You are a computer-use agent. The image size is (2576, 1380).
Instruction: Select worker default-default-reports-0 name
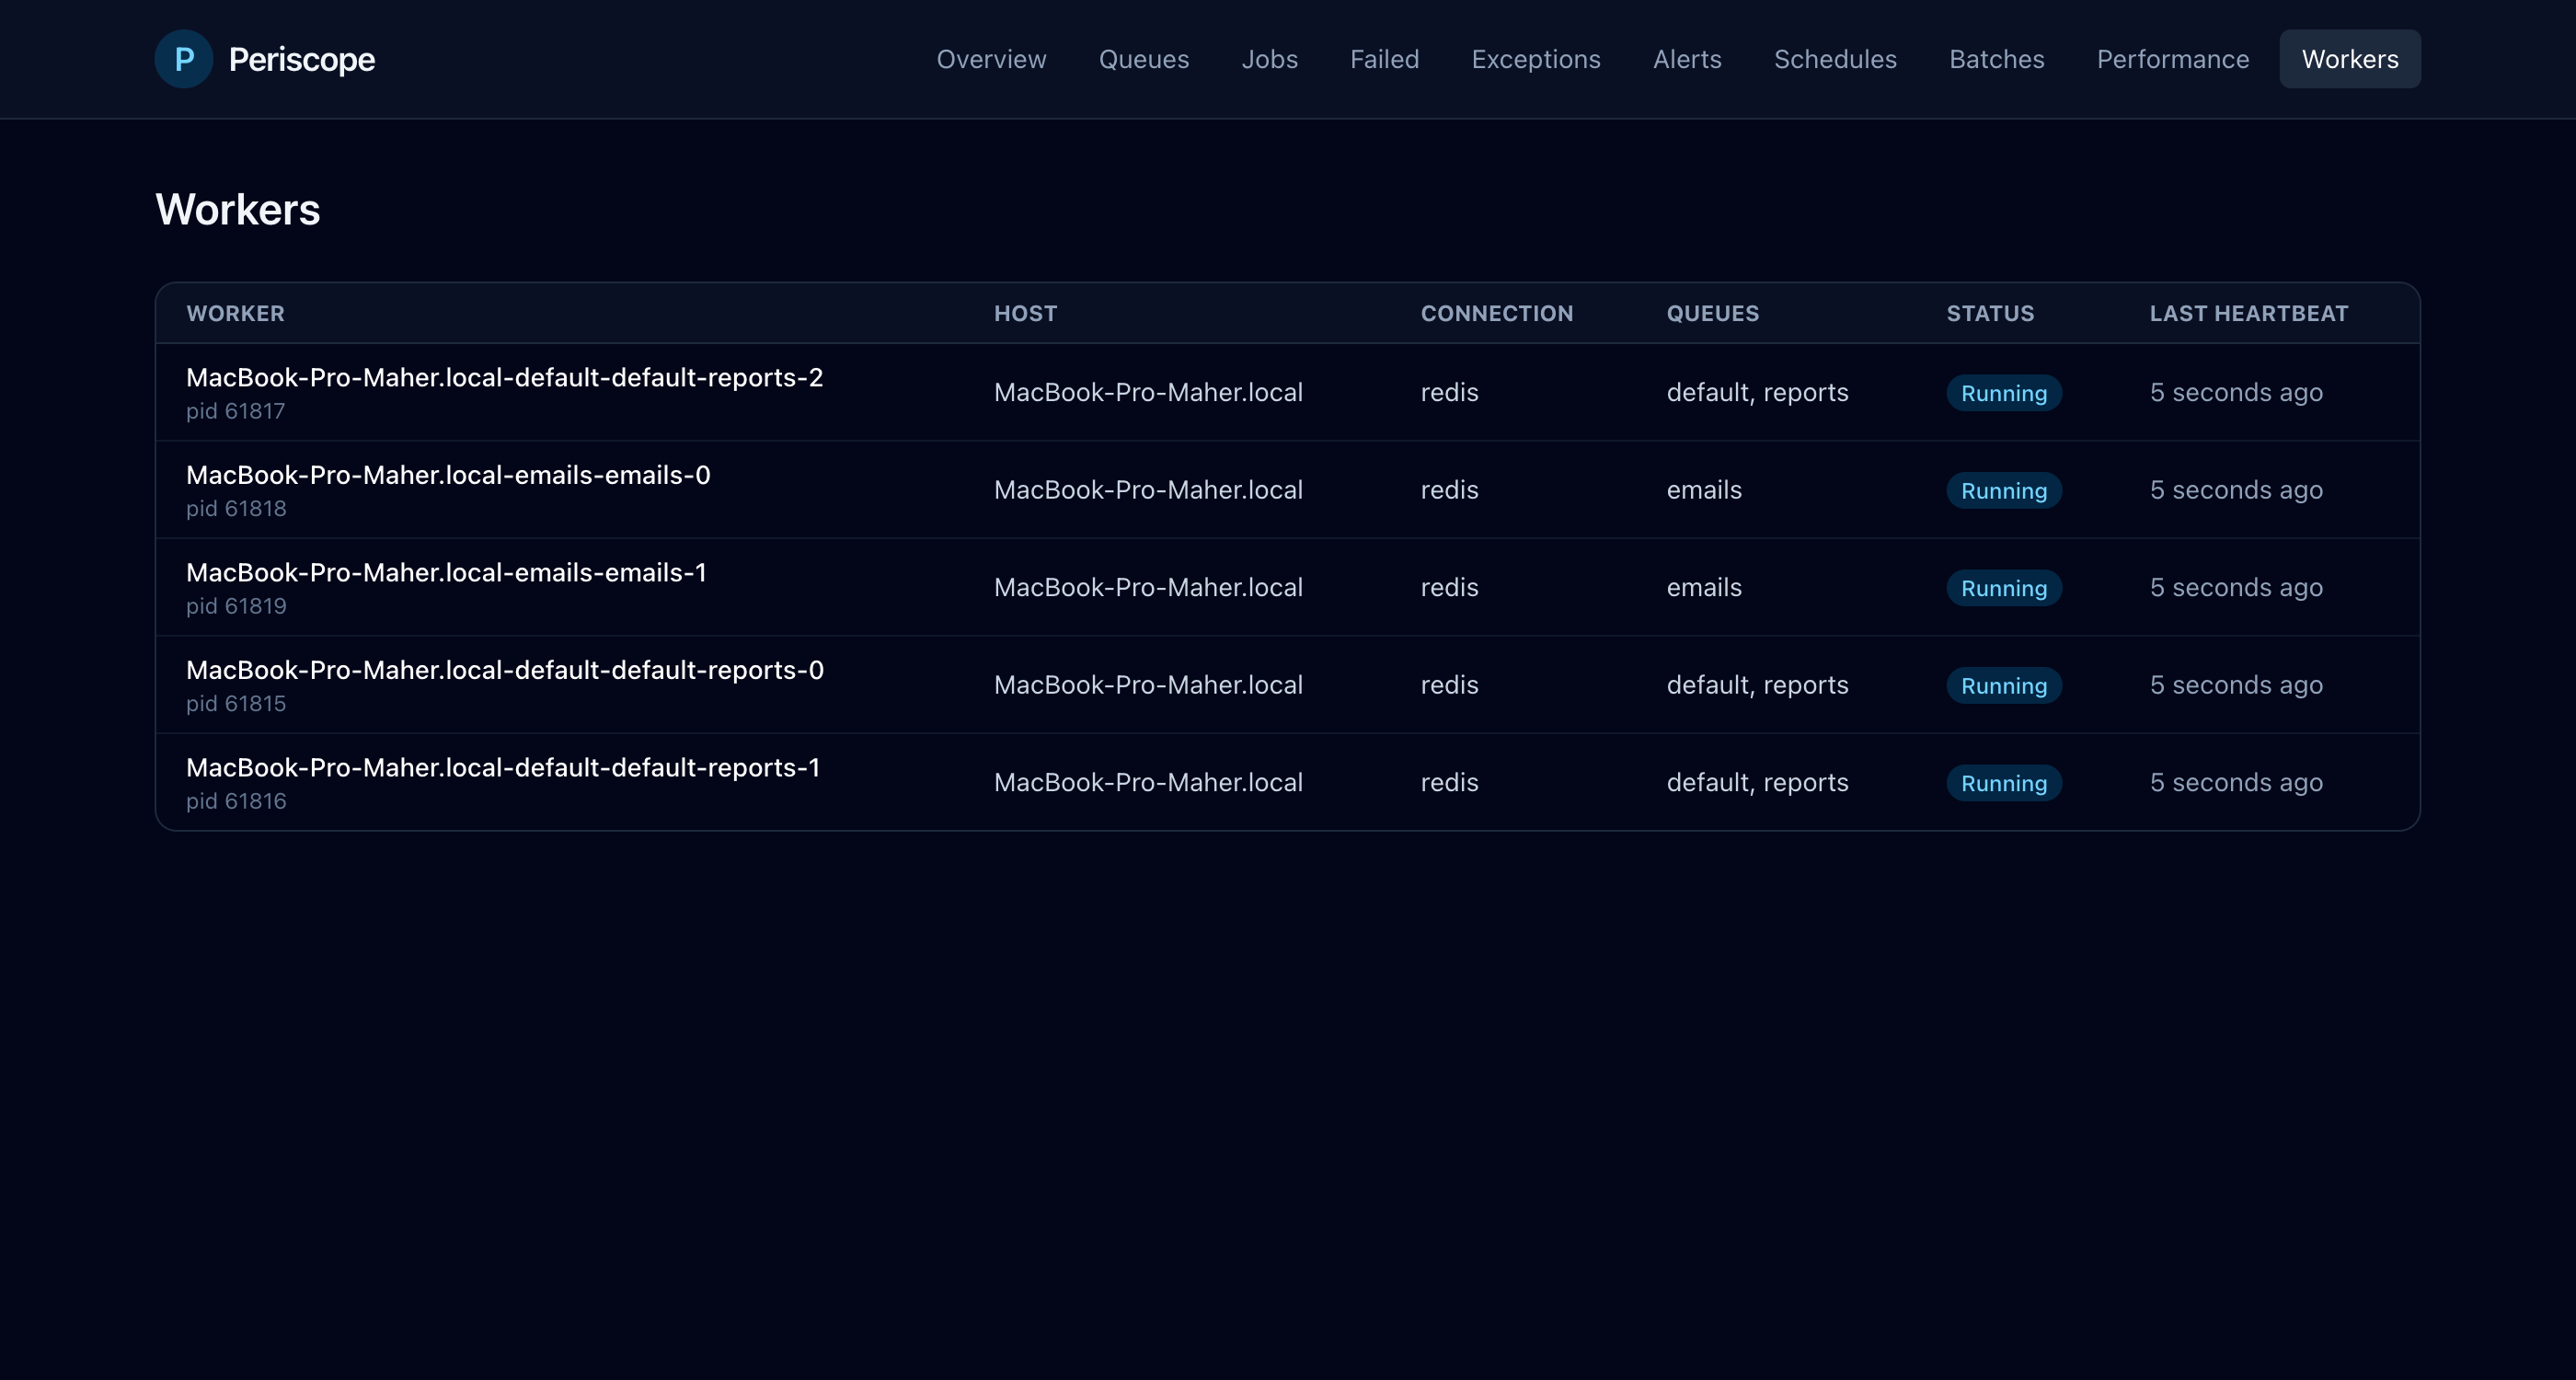pyautogui.click(x=505, y=670)
